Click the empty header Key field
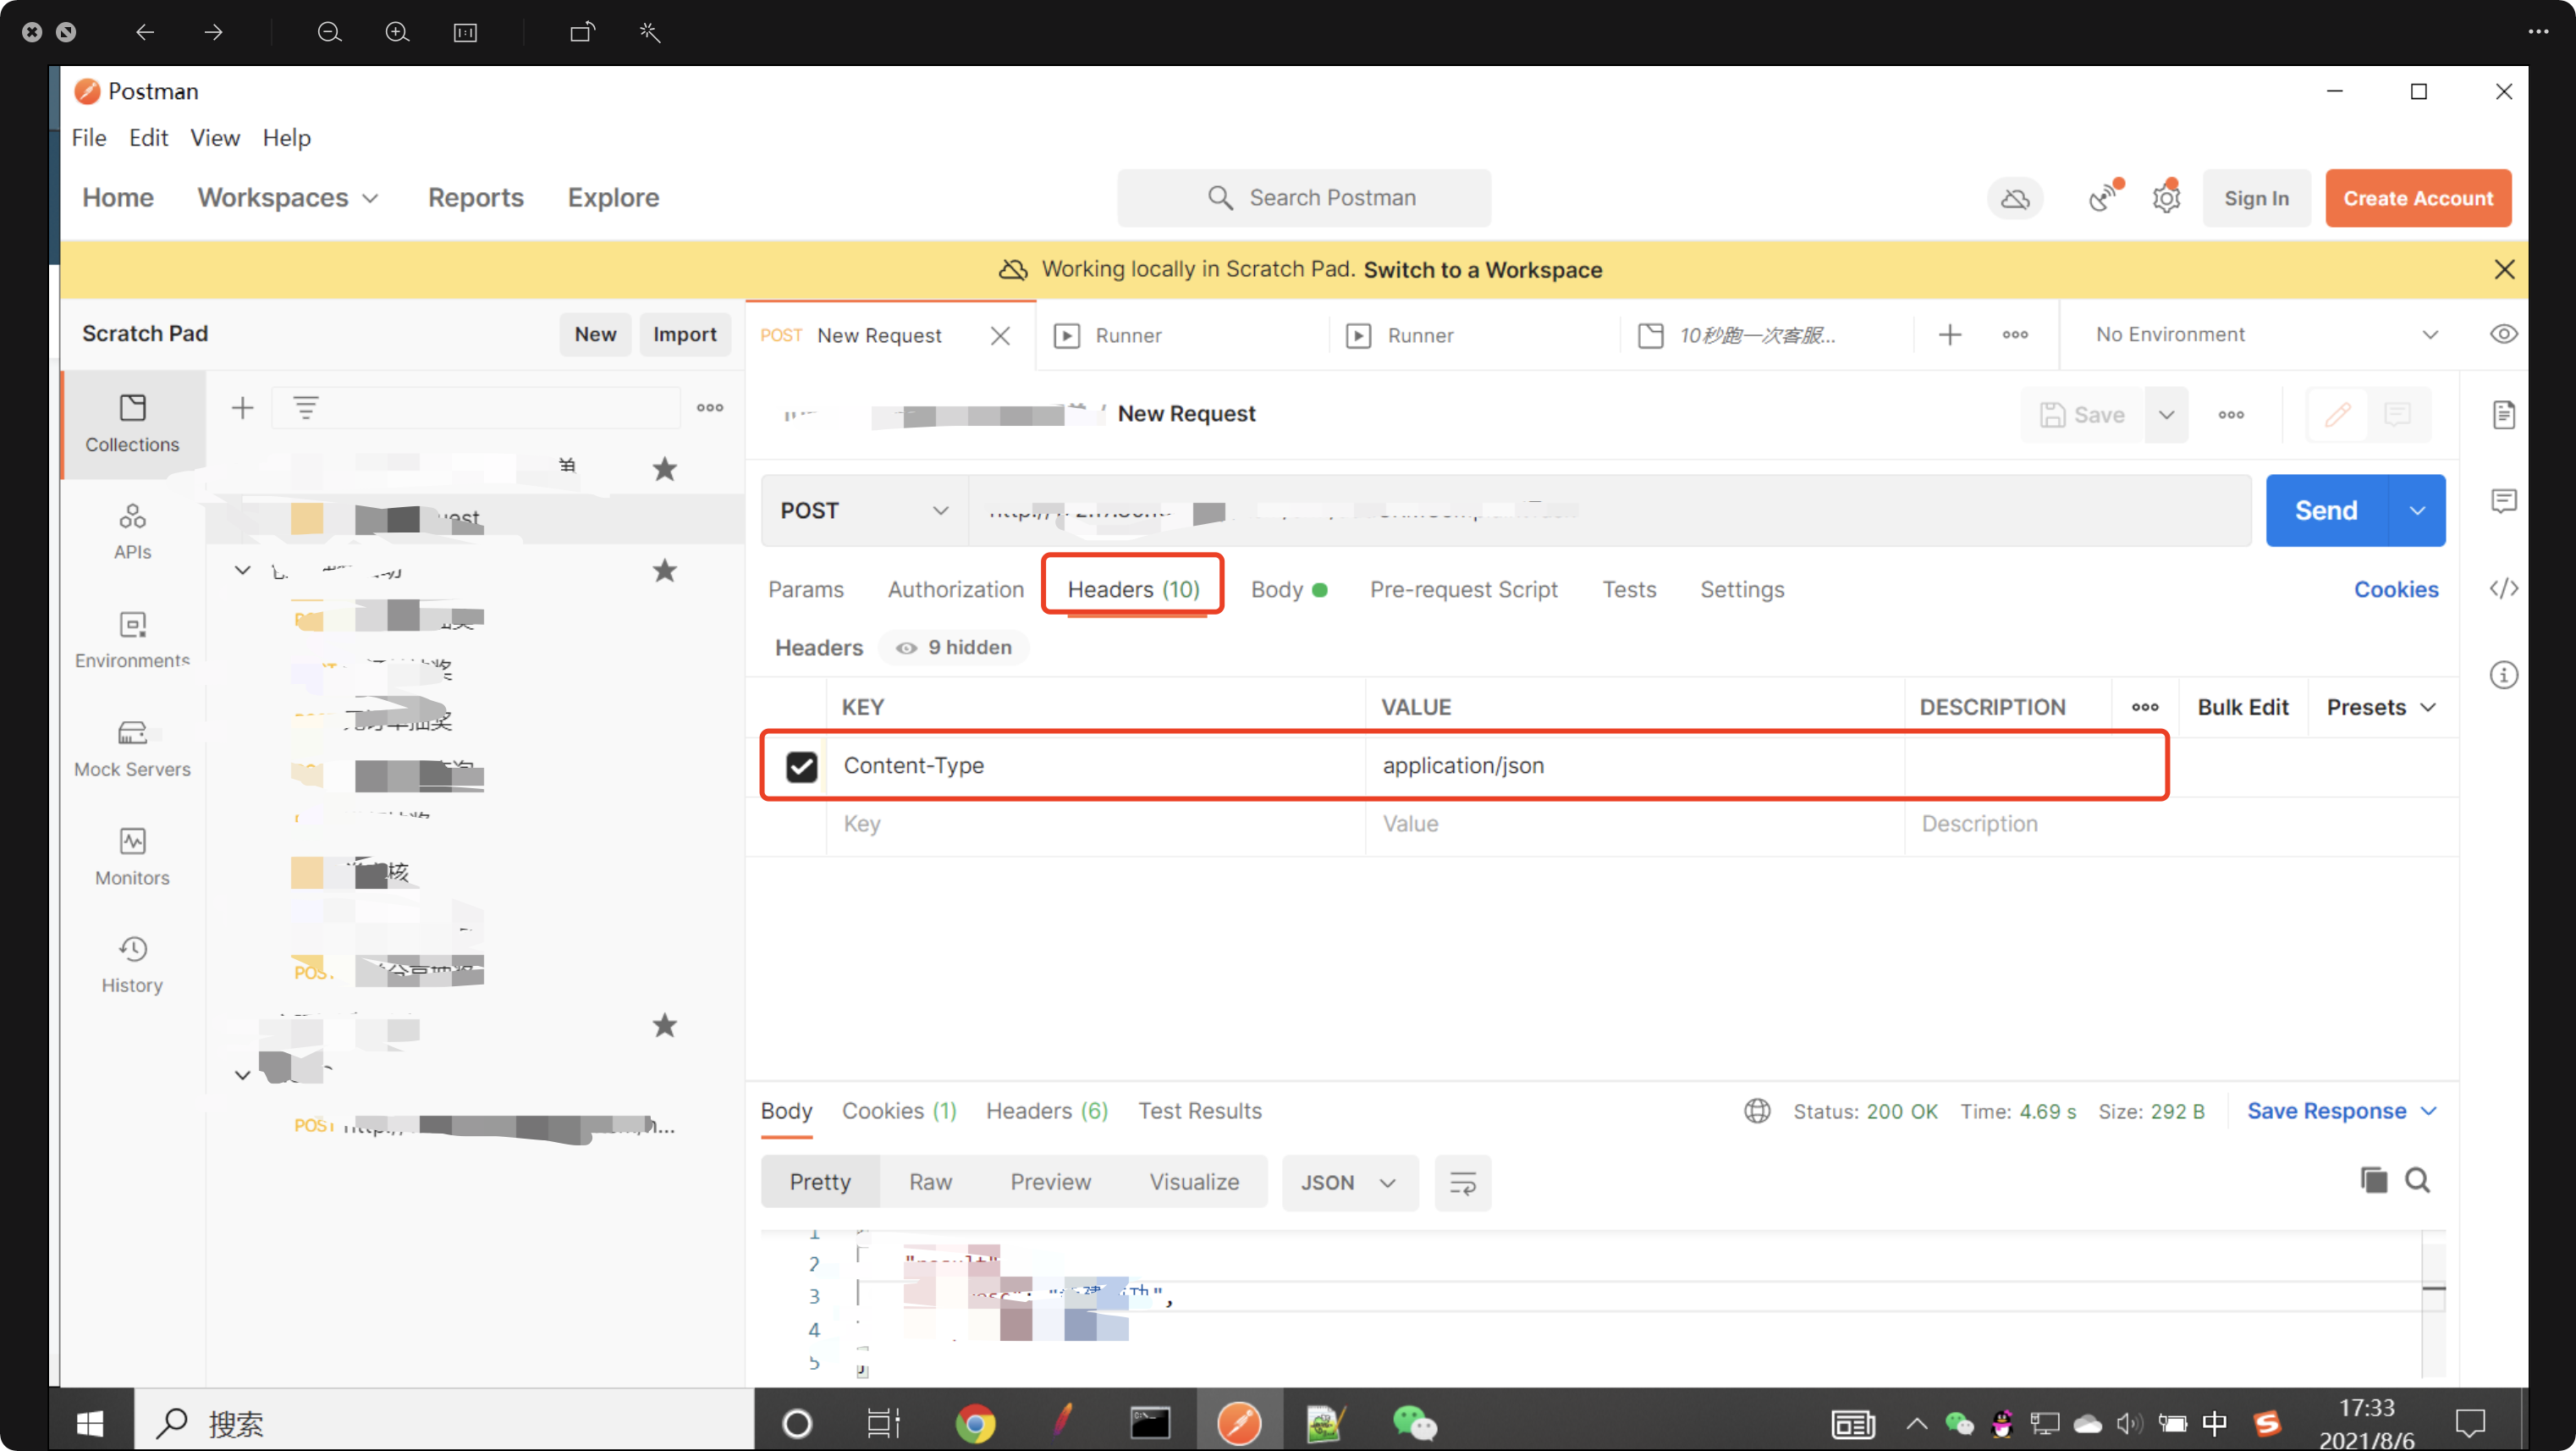 pyautogui.click(x=1096, y=825)
